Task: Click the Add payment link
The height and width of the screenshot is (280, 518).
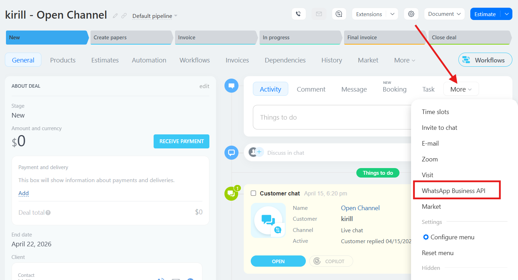Action: pos(23,193)
